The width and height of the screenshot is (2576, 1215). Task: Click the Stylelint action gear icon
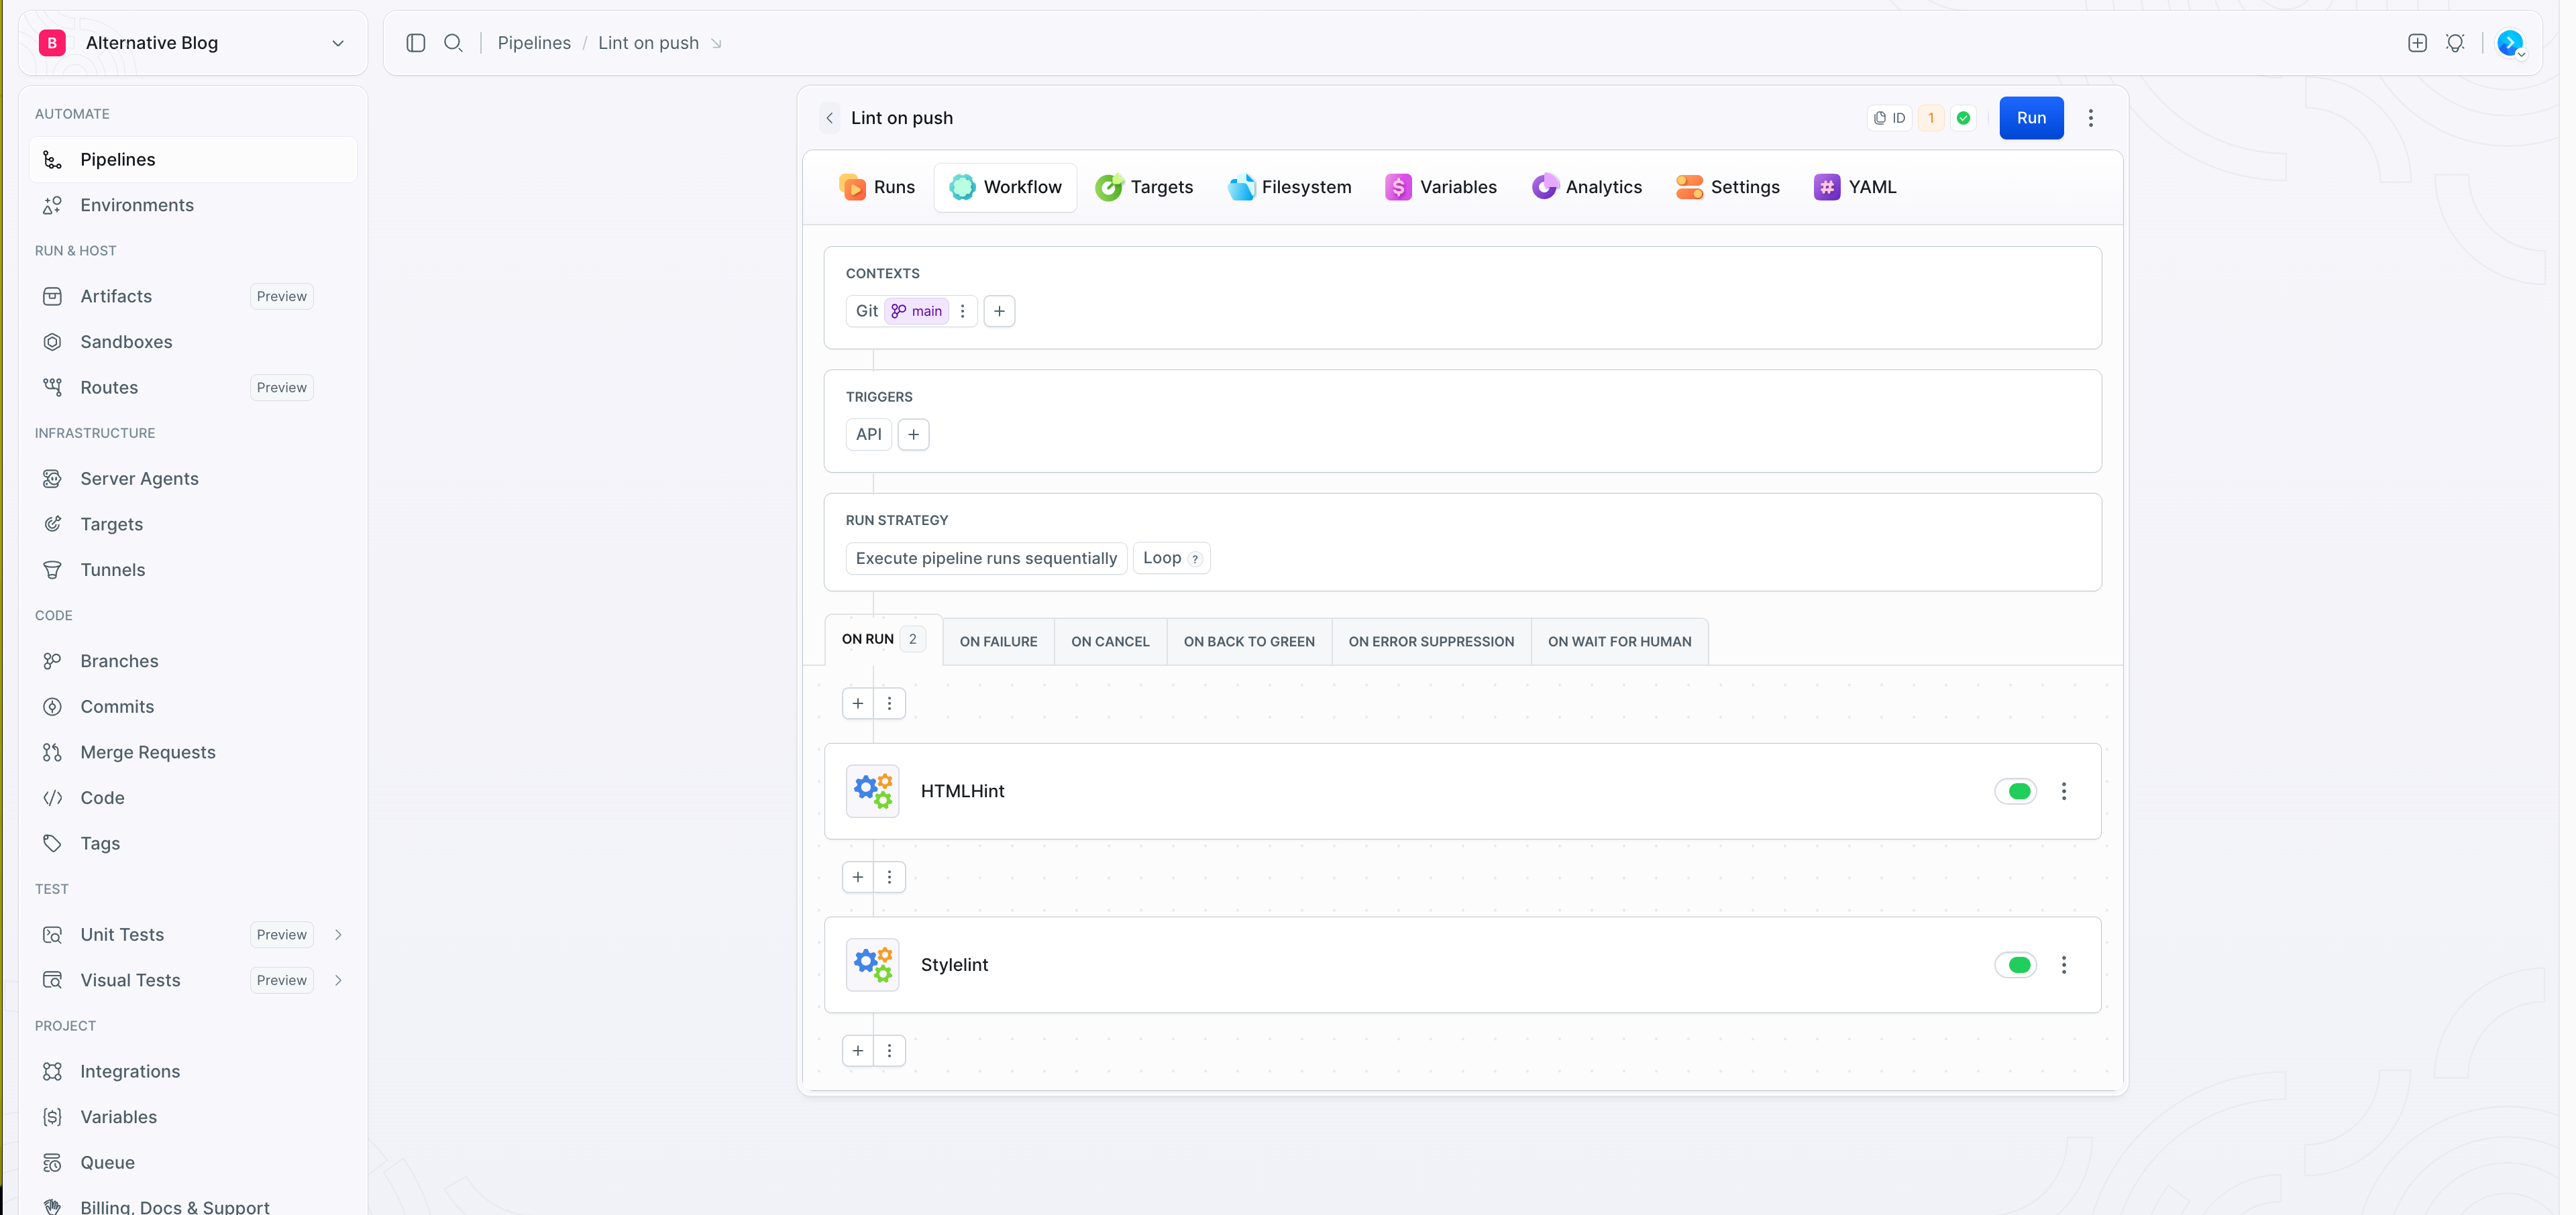872,965
